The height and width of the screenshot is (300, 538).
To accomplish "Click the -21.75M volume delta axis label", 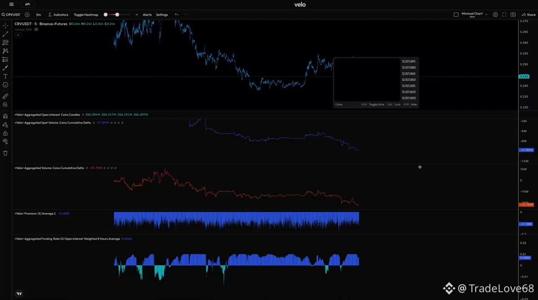I will click(526, 204).
